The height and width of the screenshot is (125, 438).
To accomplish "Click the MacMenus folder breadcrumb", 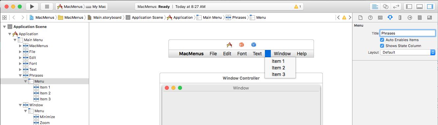I will [71, 17].
